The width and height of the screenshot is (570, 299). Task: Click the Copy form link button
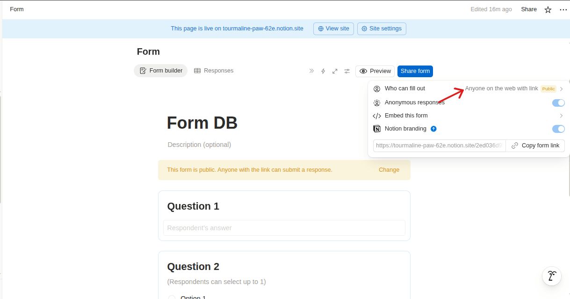tap(535, 146)
